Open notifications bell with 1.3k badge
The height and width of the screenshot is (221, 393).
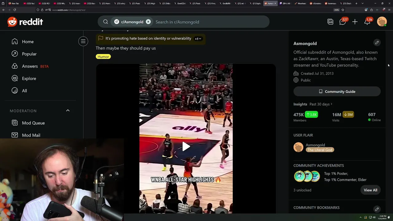368,21
